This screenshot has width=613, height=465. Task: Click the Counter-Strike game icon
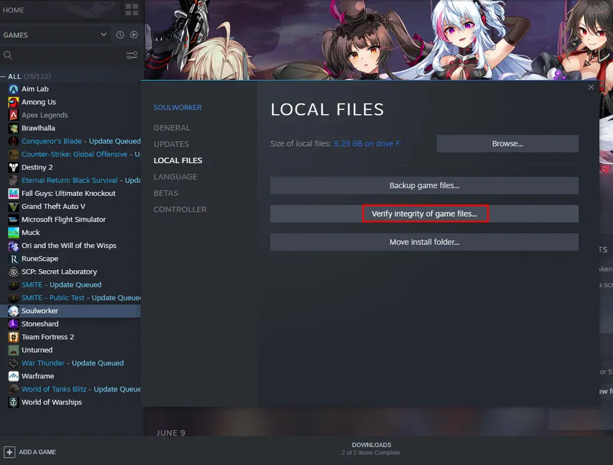tap(13, 154)
